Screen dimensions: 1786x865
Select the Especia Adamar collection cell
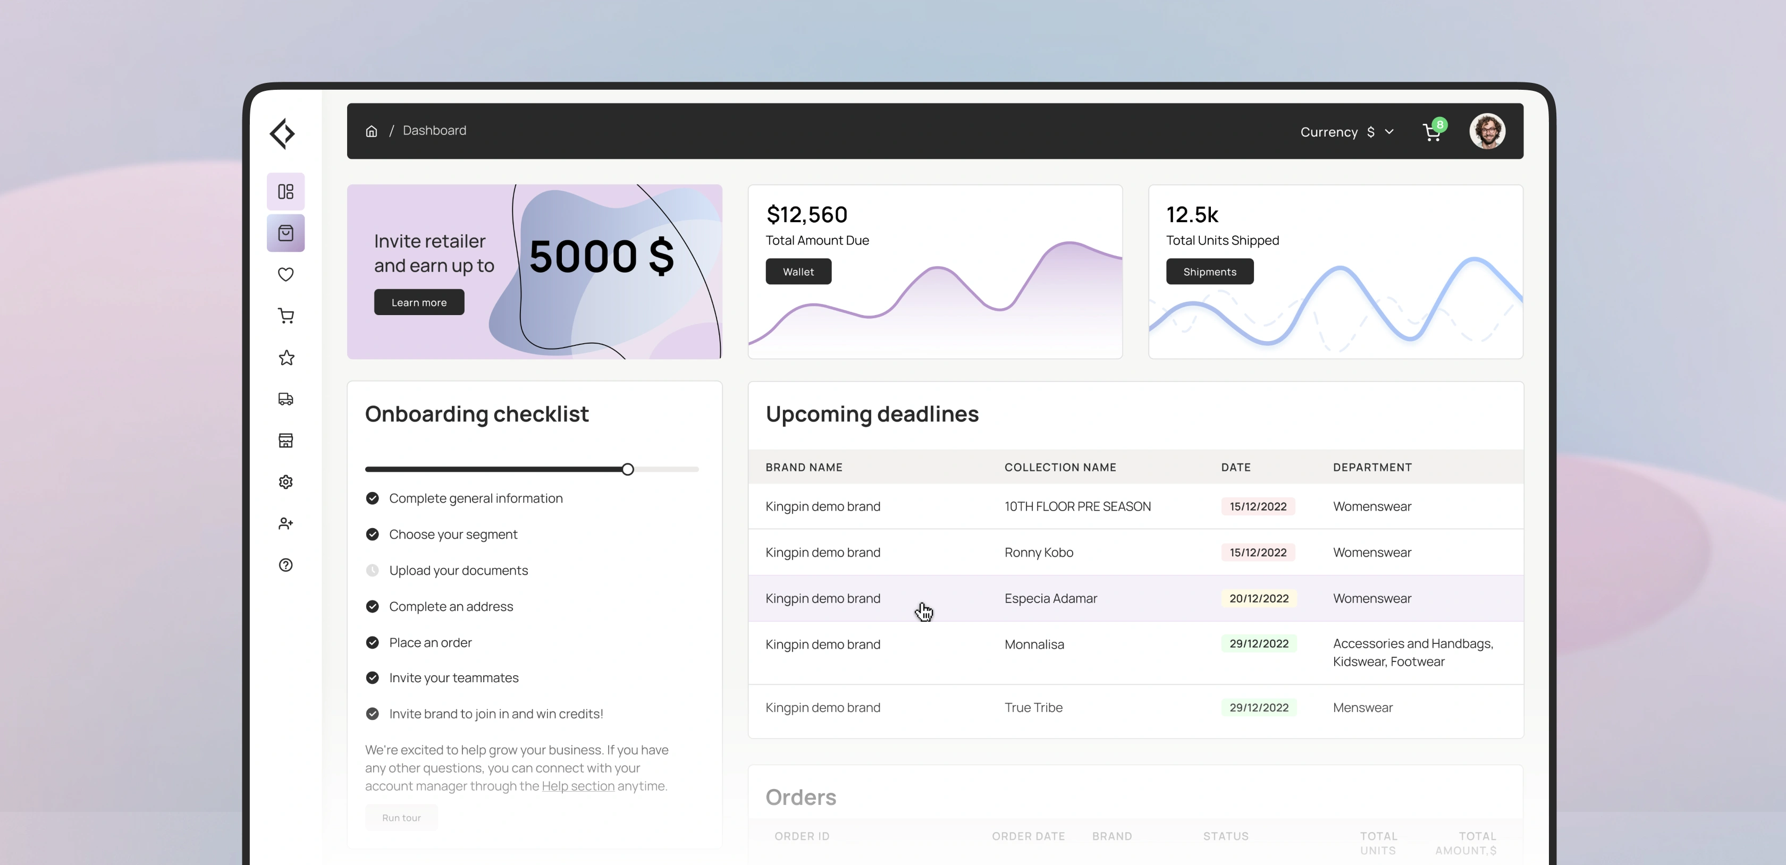(1050, 598)
